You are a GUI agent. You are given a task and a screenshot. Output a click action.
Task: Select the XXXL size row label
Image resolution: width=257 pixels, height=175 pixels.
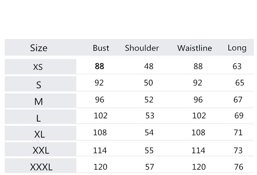[x=41, y=167]
